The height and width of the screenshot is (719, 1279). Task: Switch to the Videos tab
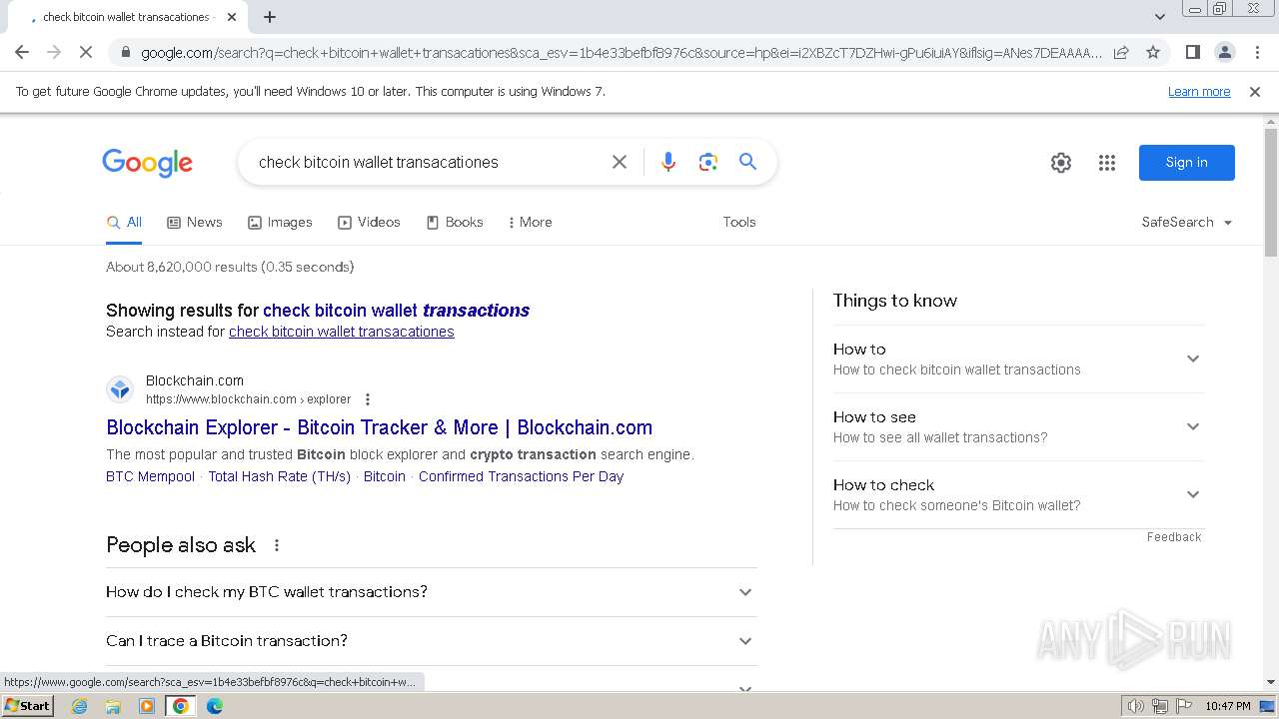pos(369,222)
